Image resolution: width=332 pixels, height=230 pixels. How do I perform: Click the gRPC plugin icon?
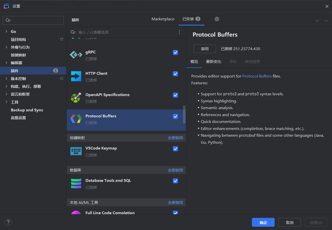coord(76,55)
